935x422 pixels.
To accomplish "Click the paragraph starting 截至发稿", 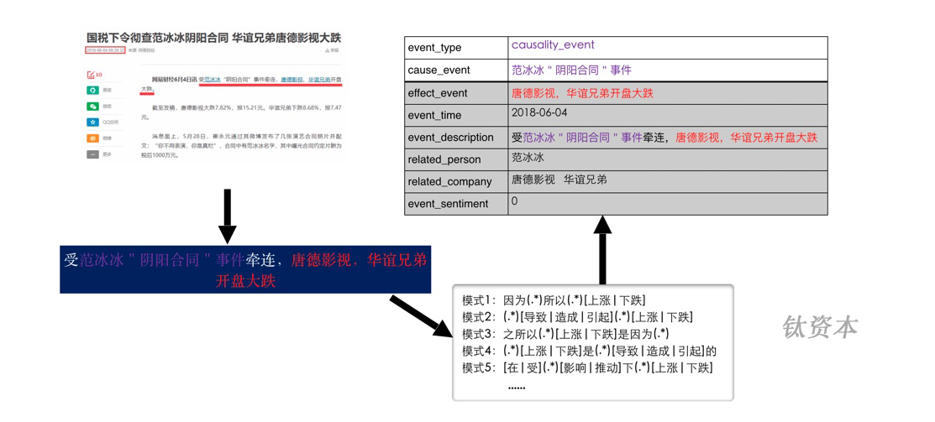I will click(241, 112).
